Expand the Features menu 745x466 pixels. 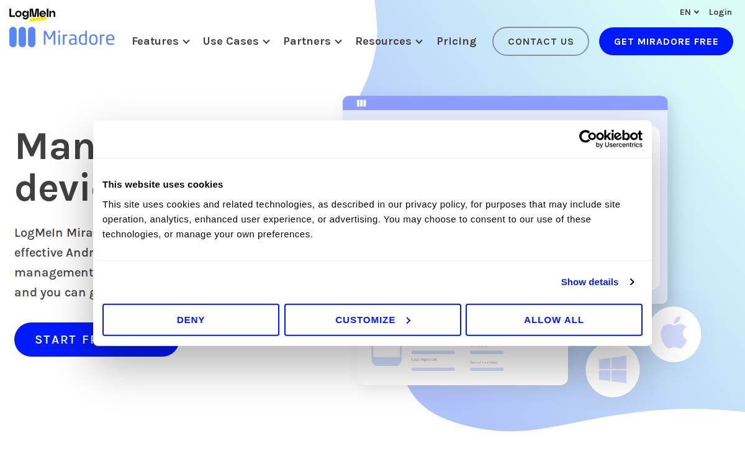pos(161,41)
